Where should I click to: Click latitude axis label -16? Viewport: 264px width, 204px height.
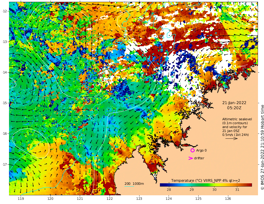[5, 133]
